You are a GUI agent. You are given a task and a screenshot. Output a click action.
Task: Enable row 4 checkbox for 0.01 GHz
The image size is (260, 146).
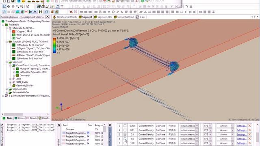(125, 130)
